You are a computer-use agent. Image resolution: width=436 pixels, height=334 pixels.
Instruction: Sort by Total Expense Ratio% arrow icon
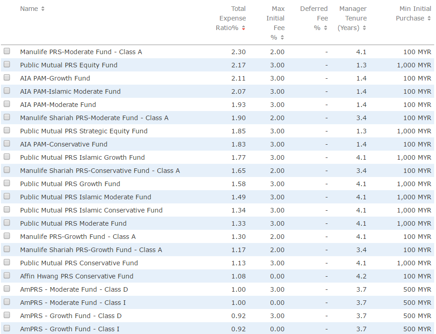(x=244, y=28)
